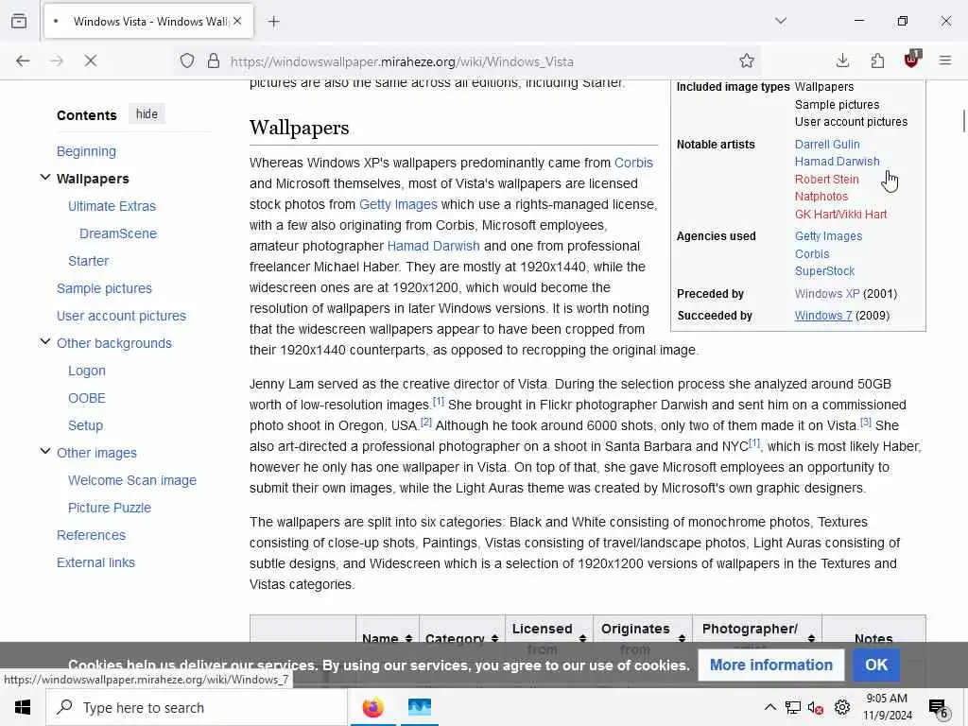The height and width of the screenshot is (726, 968).
Task: Open Windows XP preceded-by link
Action: [x=827, y=294]
